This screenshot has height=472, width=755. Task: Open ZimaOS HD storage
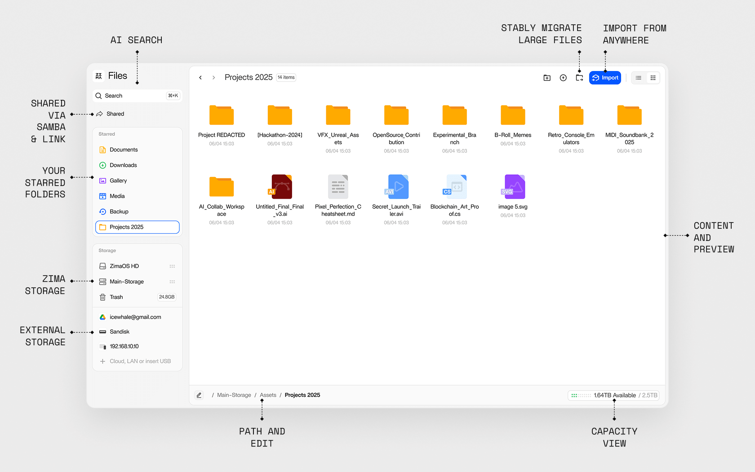[137, 266]
